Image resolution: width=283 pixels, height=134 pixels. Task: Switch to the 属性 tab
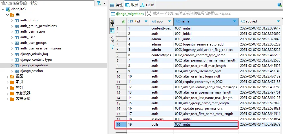coord(117,5)
